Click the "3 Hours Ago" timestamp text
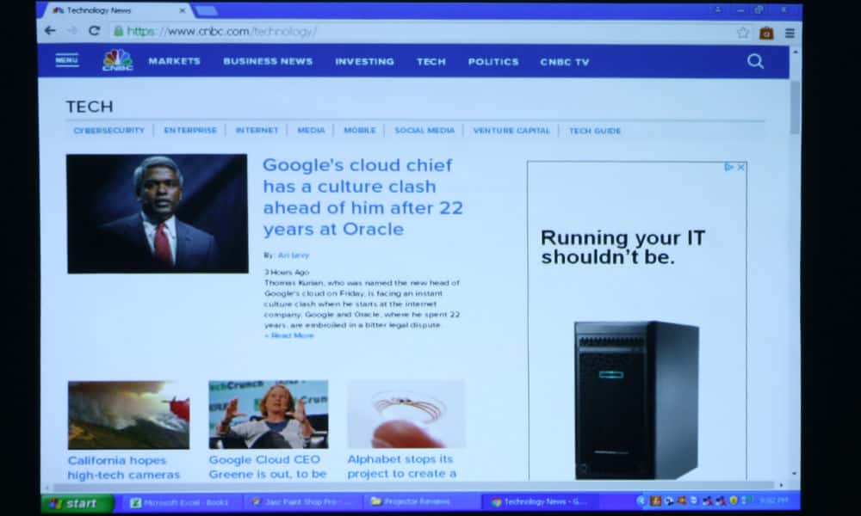Image resolution: width=861 pixels, height=516 pixels. coord(287,273)
